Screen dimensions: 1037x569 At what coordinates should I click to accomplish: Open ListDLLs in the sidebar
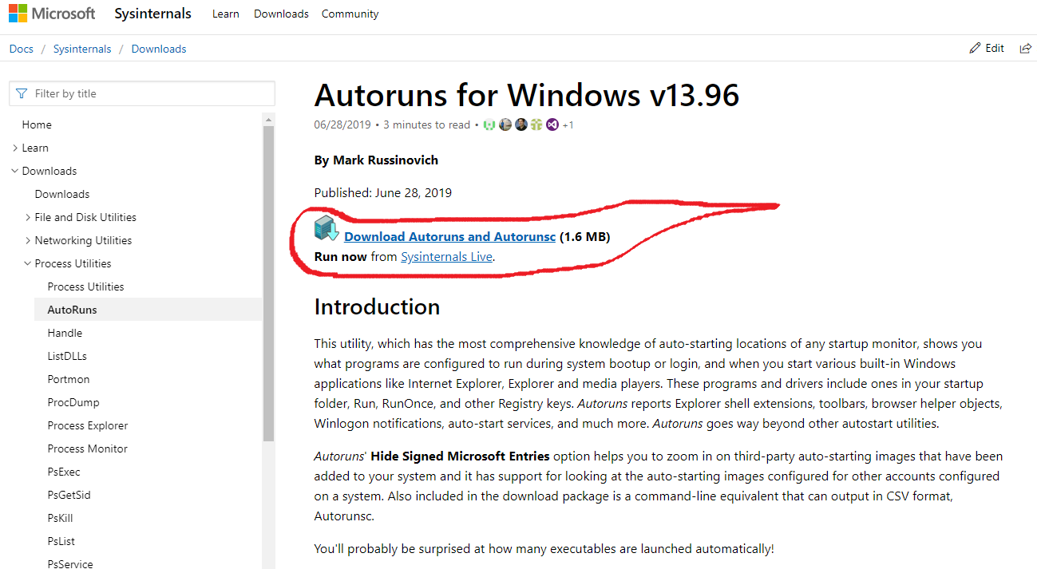[67, 356]
